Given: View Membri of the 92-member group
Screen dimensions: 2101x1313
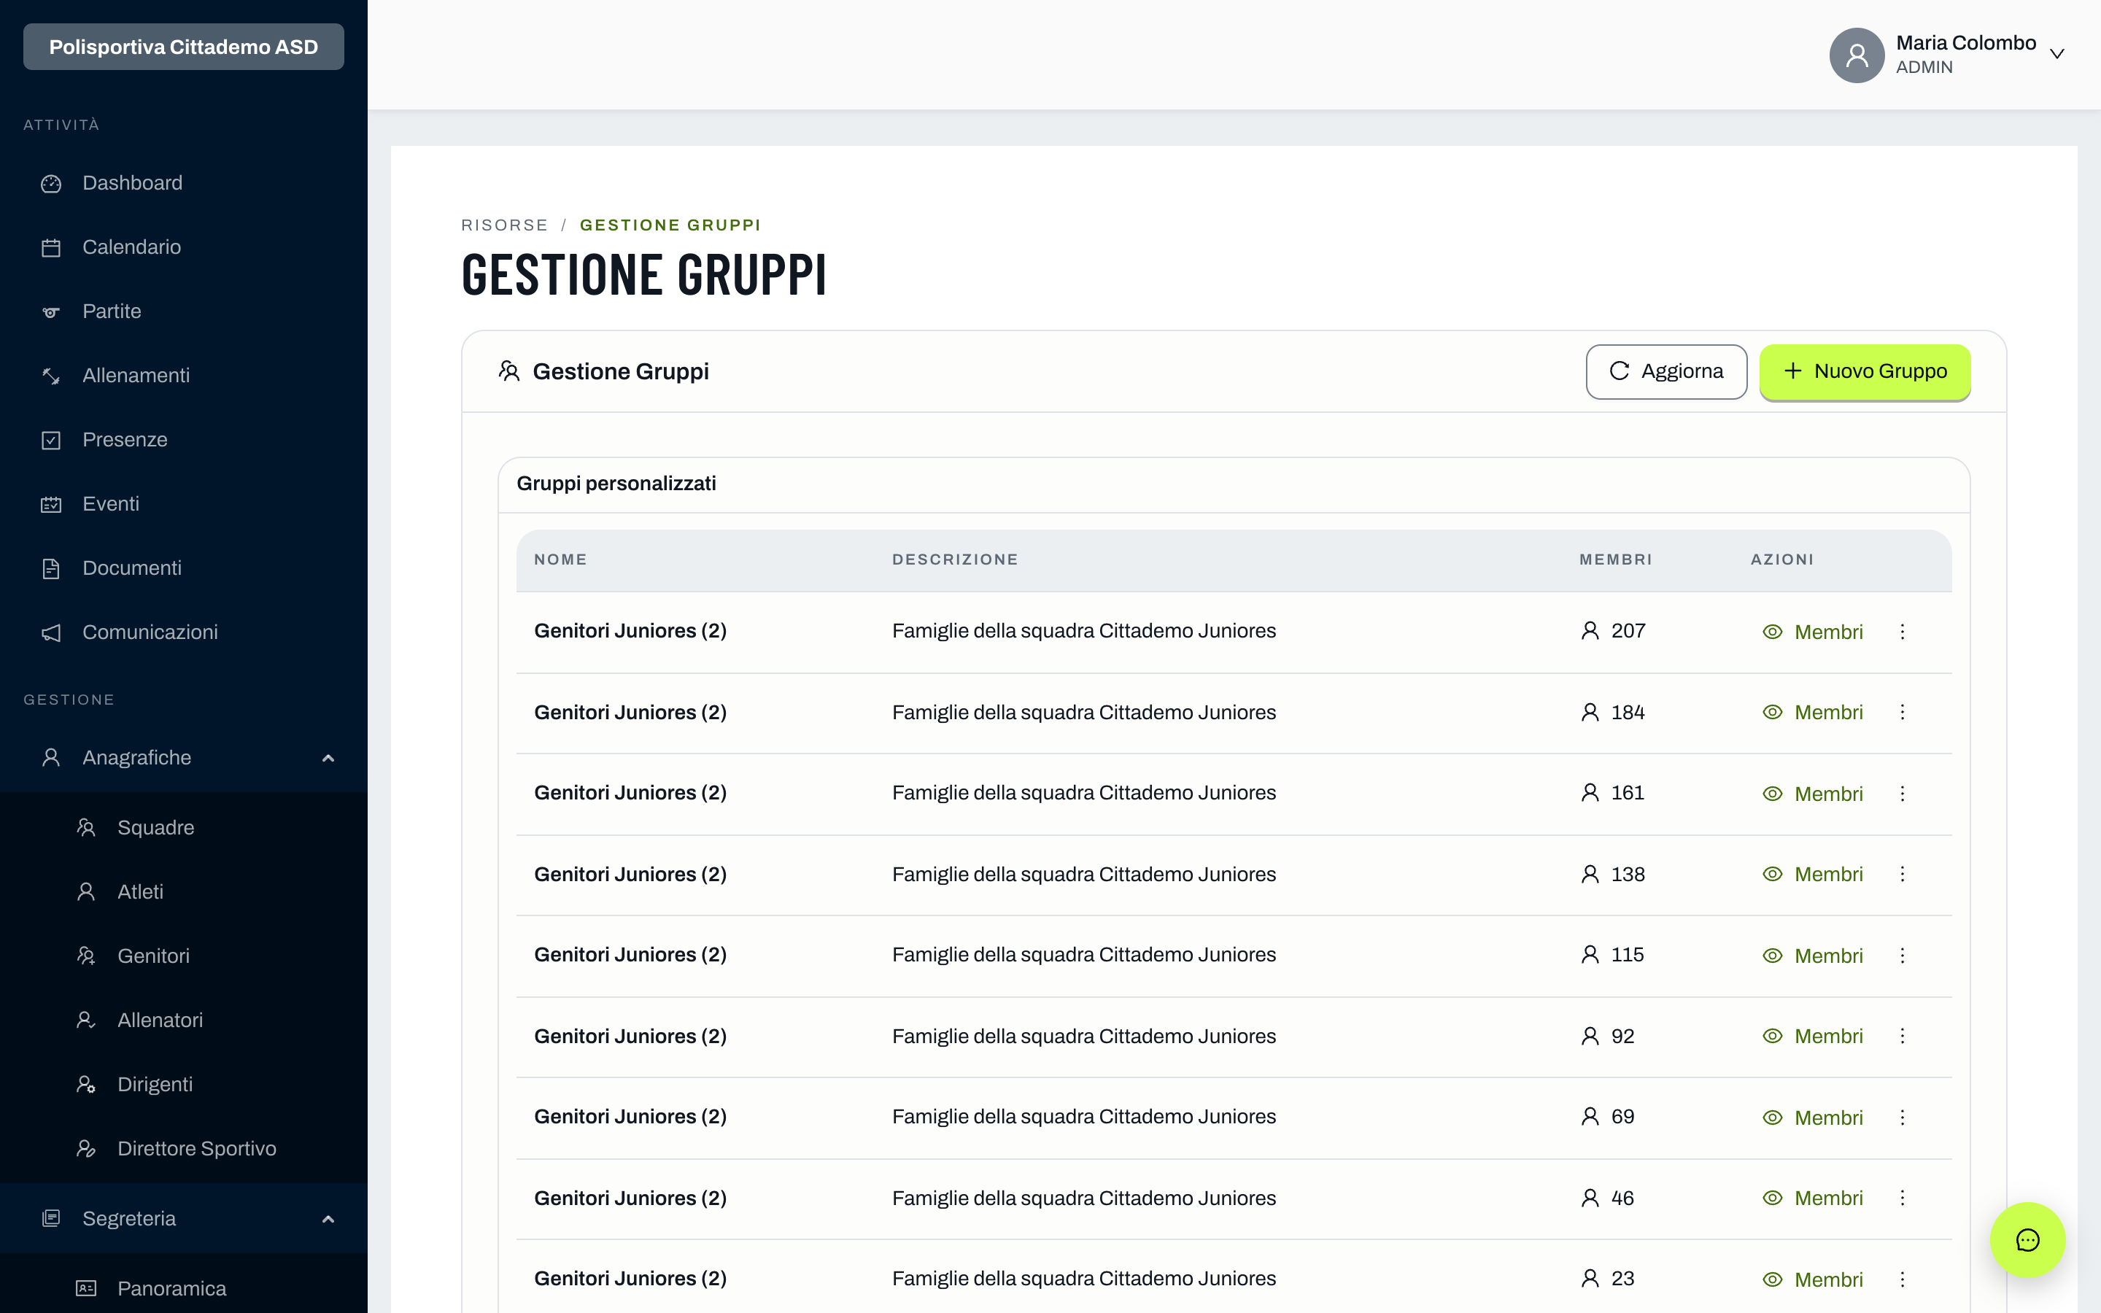Looking at the screenshot, I should coord(1813,1037).
